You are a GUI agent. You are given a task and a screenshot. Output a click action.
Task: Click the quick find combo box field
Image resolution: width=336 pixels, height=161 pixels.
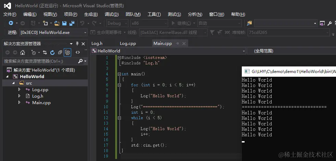pos(286,23)
